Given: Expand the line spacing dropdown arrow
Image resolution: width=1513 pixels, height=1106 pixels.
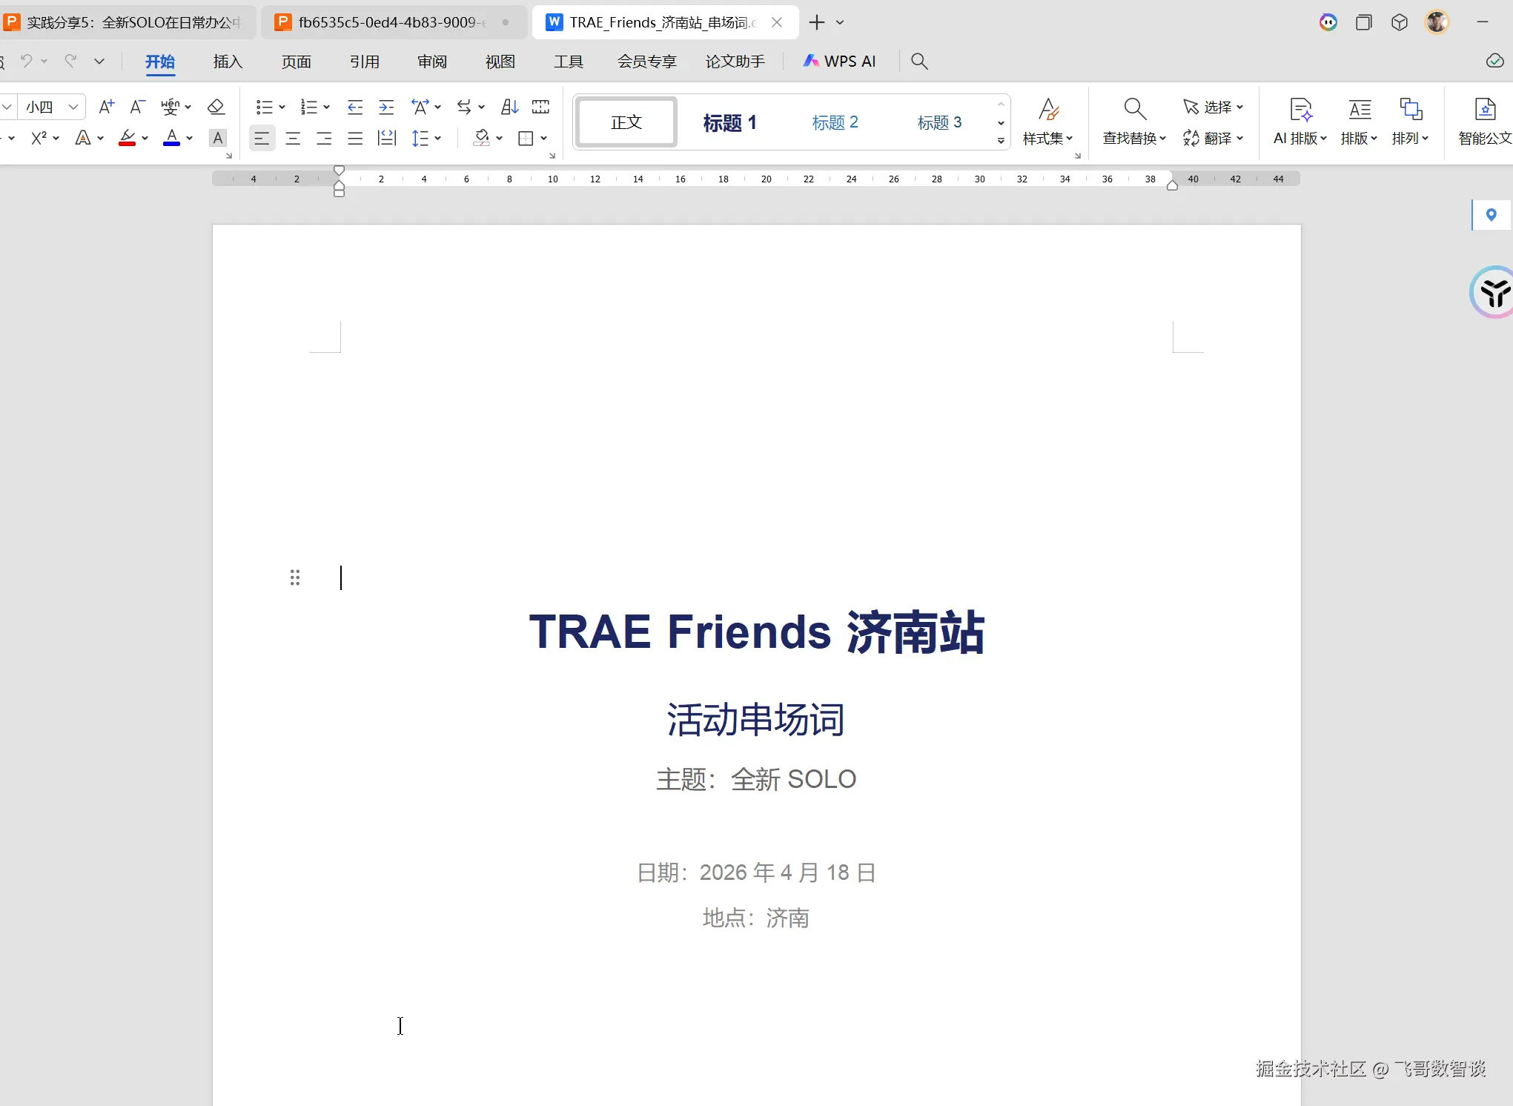Looking at the screenshot, I should point(438,138).
